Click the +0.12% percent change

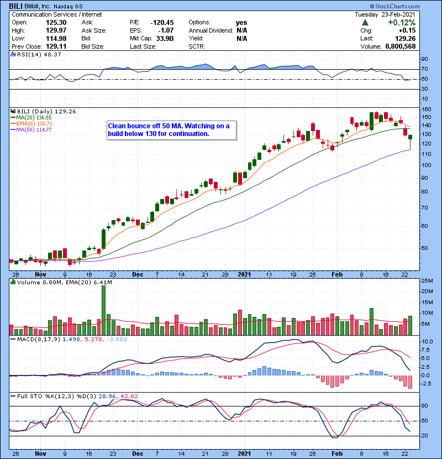(x=402, y=23)
